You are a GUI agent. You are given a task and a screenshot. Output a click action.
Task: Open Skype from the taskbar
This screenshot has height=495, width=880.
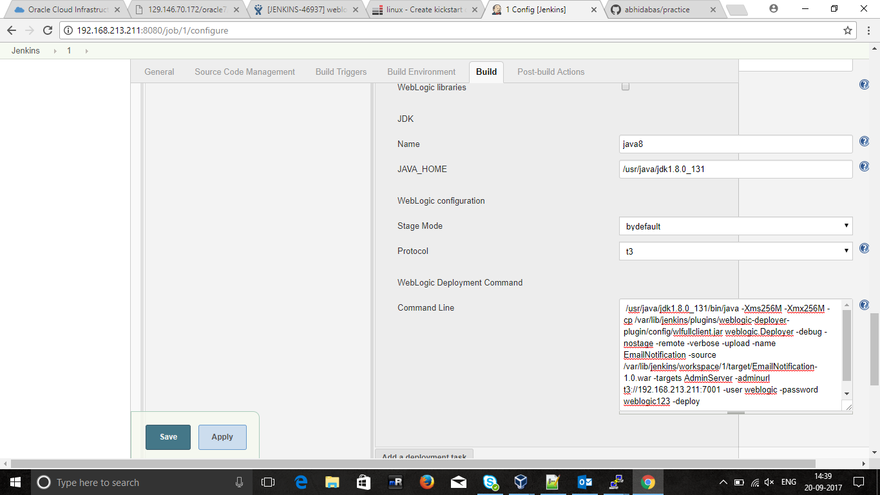pos(490,482)
